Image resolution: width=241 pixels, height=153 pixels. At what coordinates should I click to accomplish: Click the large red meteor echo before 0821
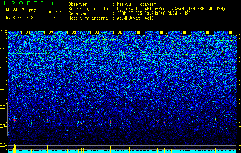point(15,120)
